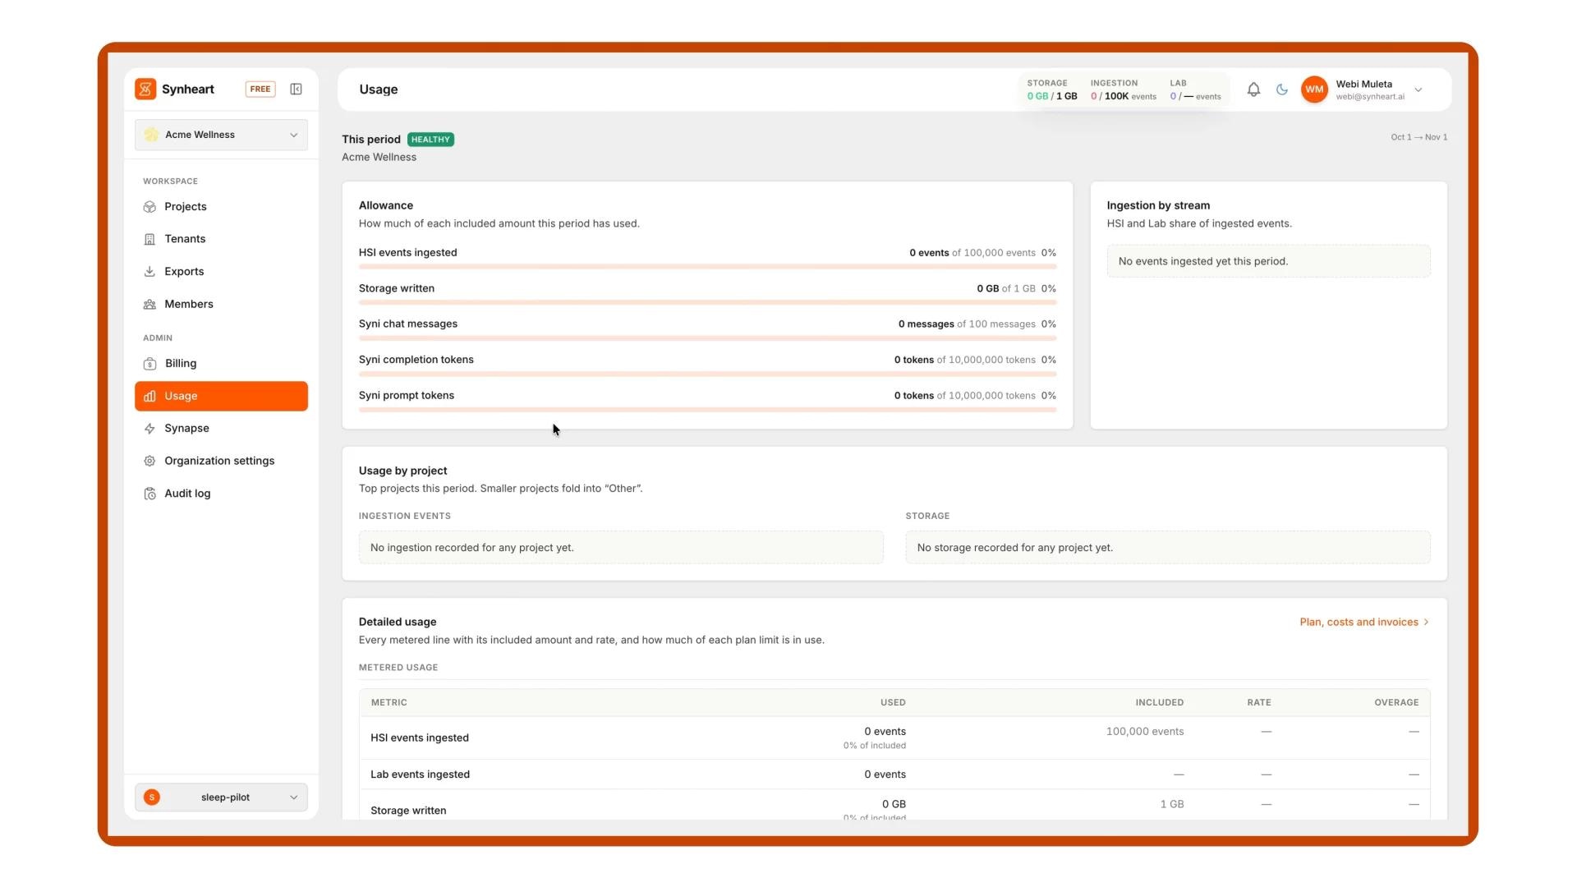Screen dimensions: 1577x887
Task: Click the OVERAGE column header
Action: (x=1396, y=703)
